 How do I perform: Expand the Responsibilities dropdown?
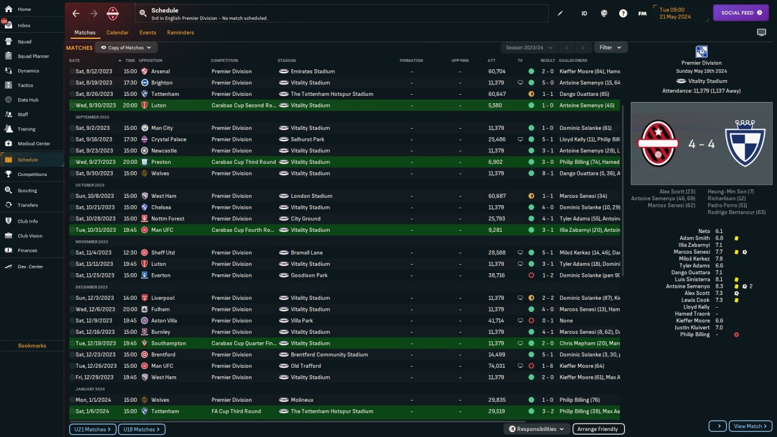(x=536, y=429)
